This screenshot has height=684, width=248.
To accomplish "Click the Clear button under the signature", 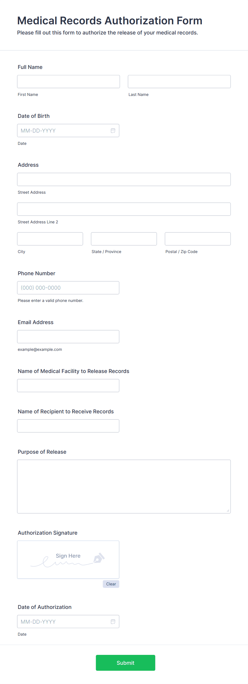I will (x=111, y=584).
